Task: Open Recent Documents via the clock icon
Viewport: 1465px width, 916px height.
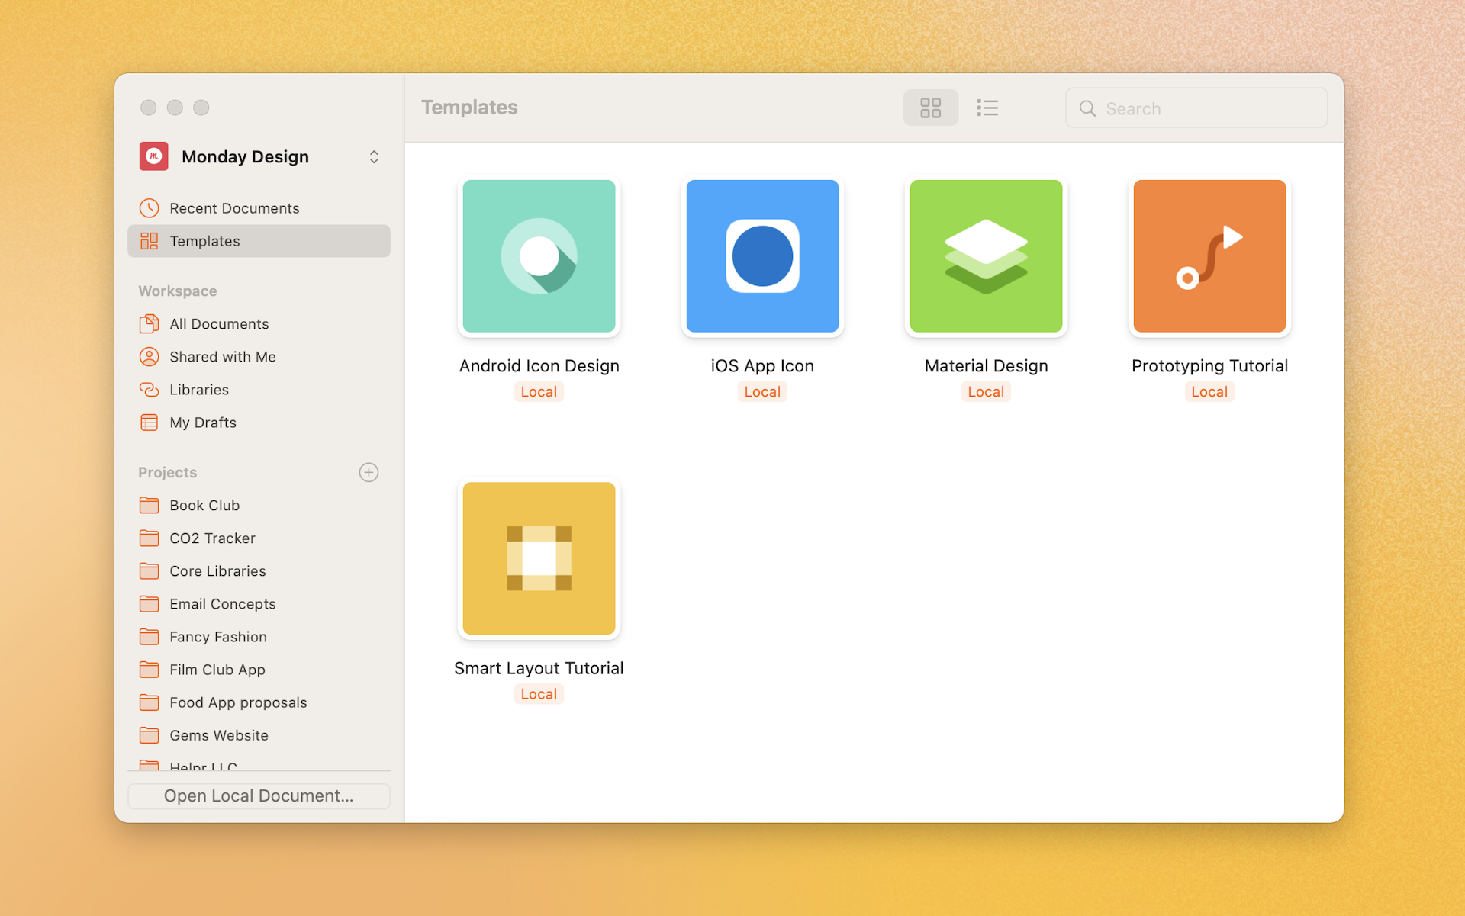Action: point(150,207)
